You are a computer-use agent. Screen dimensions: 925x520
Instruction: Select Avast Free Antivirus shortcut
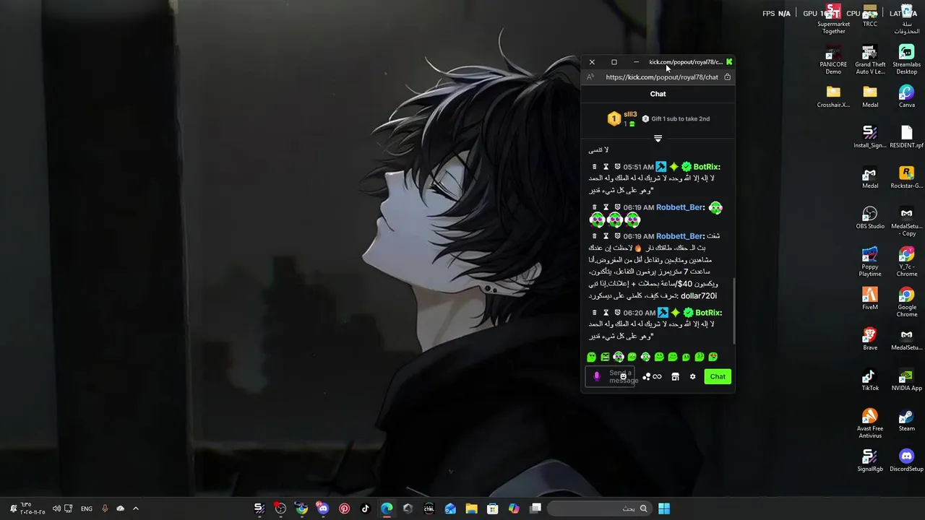870,423
